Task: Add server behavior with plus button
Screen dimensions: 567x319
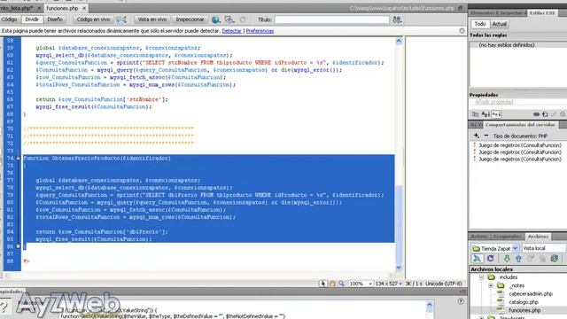Action: [477, 136]
